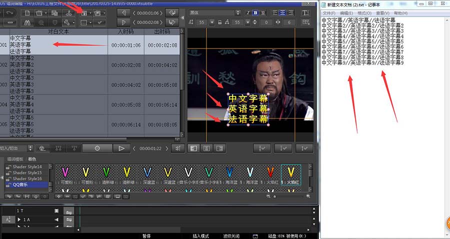Open the wrench tools icon
The height and width of the screenshot is (239, 450).
(67, 22)
